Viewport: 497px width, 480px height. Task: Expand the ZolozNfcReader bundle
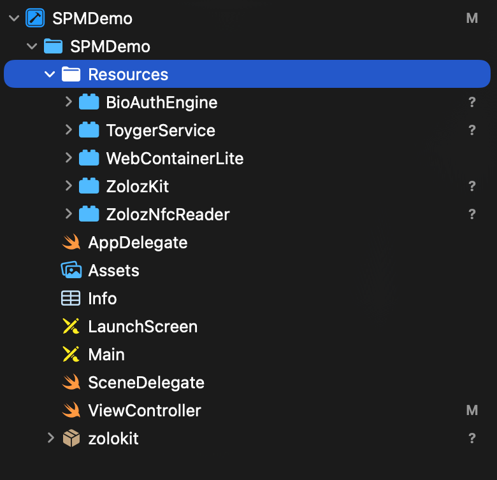click(68, 215)
